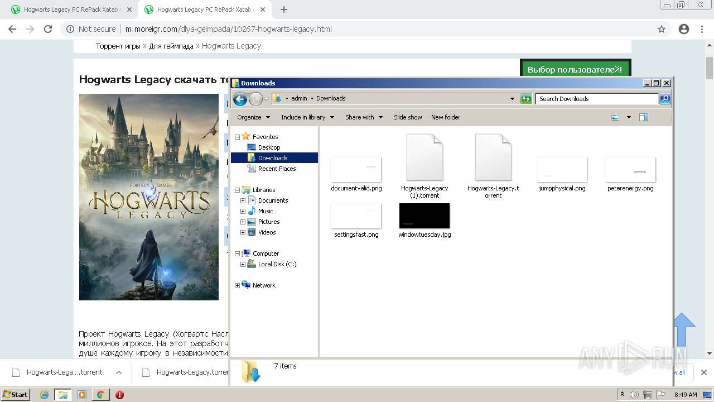Click Explorer forward navigation arrow
This screenshot has height=402, width=714.
(x=255, y=99)
